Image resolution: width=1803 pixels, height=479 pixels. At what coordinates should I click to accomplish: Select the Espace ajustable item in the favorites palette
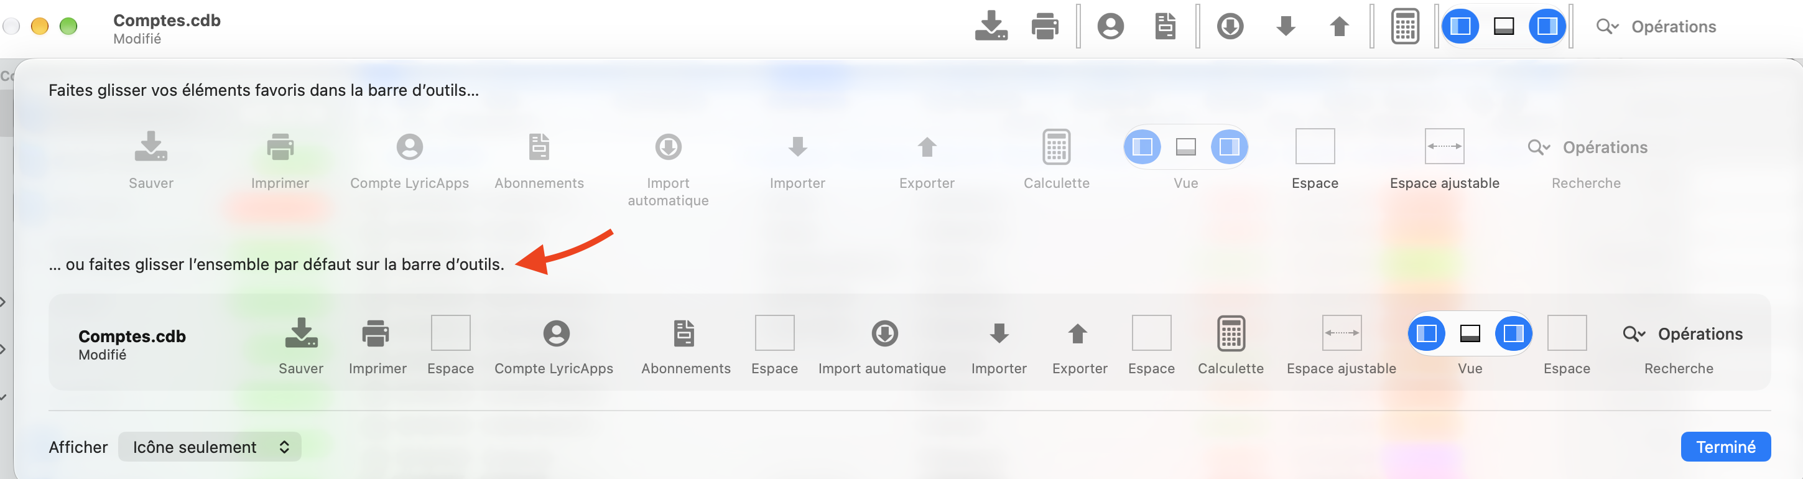[1445, 160]
